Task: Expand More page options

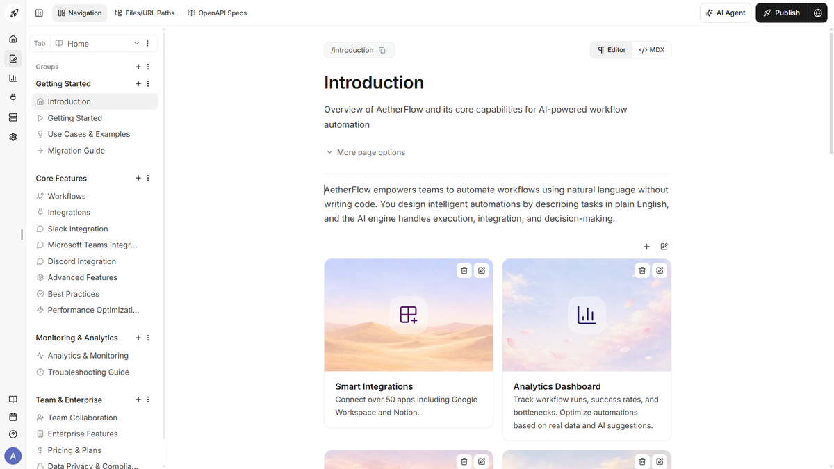Action: 366,151
